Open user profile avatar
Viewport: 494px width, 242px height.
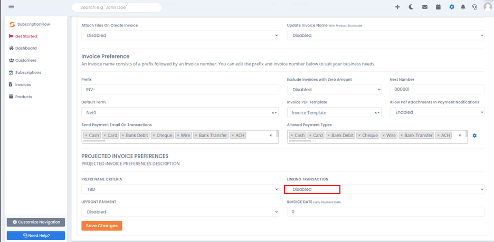tap(488, 7)
